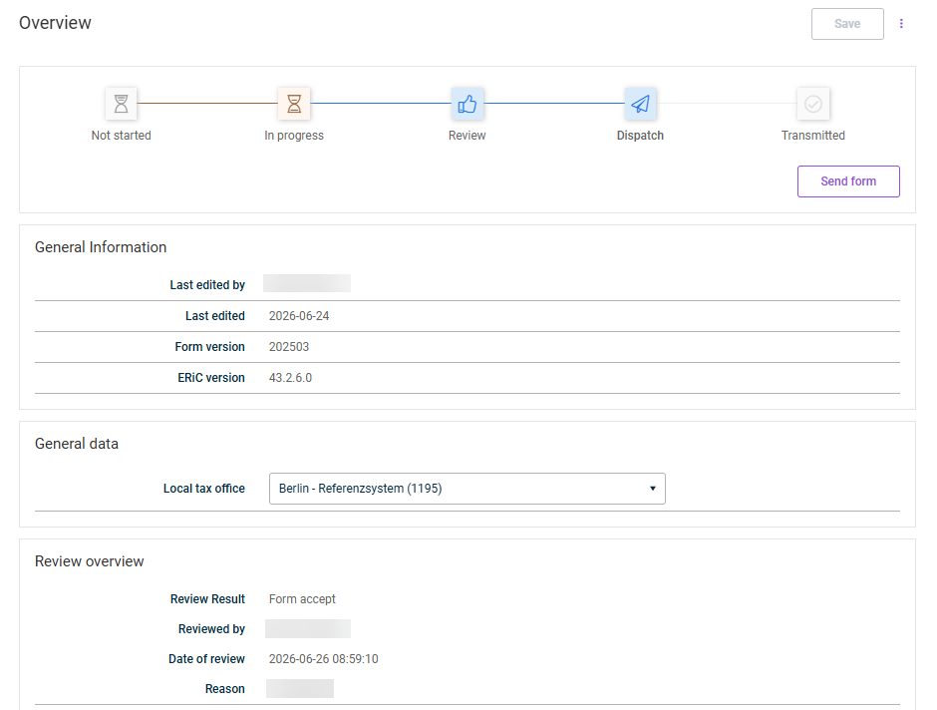Screen dimensions: 937x710
Task: Click the ERiC version label
Action: 211,378
